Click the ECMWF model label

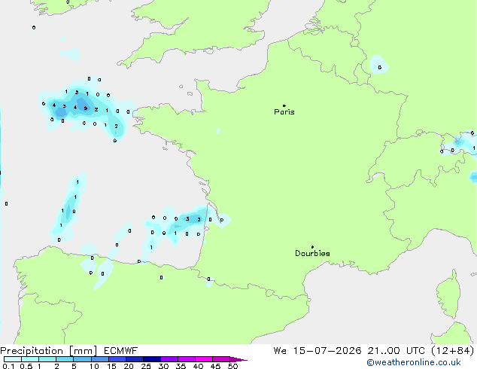pos(121,351)
